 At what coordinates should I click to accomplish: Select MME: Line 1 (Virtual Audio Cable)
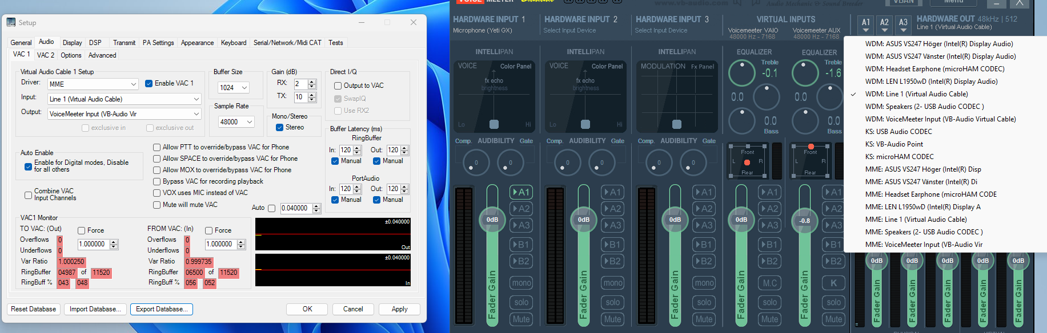pyautogui.click(x=945, y=220)
